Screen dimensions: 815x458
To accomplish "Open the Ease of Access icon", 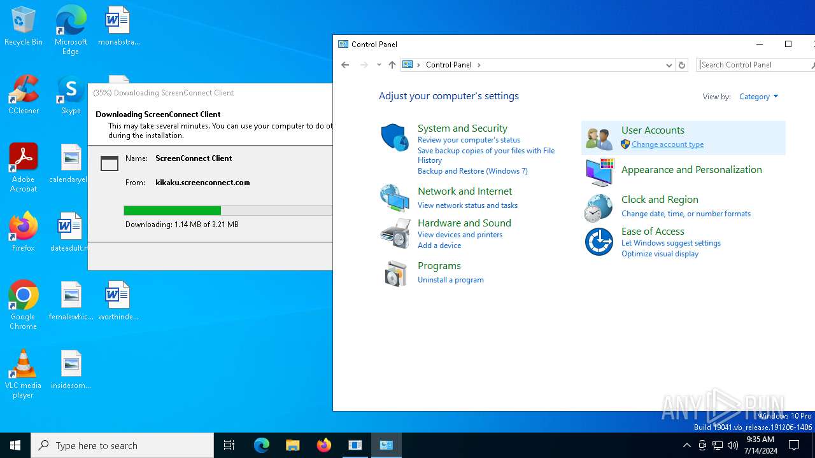I will pos(599,242).
